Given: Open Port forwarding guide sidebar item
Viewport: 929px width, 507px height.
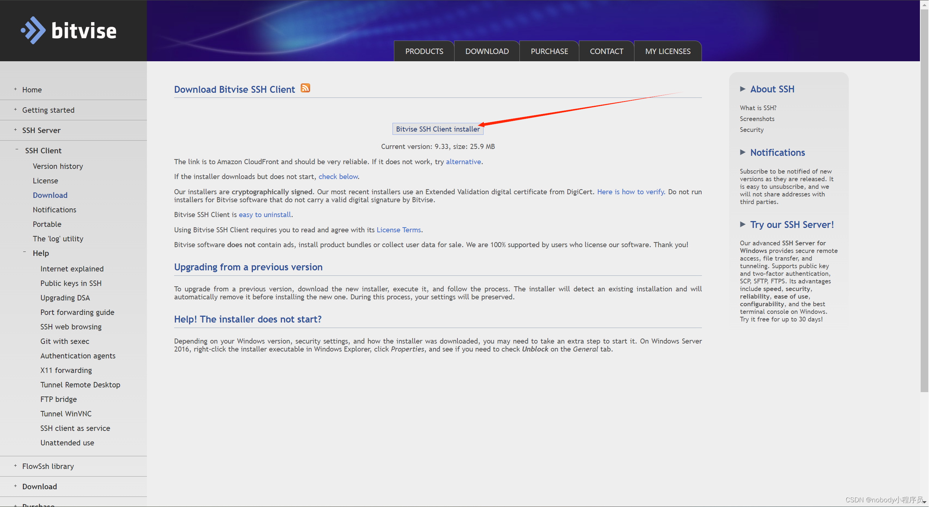Looking at the screenshot, I should coord(77,312).
